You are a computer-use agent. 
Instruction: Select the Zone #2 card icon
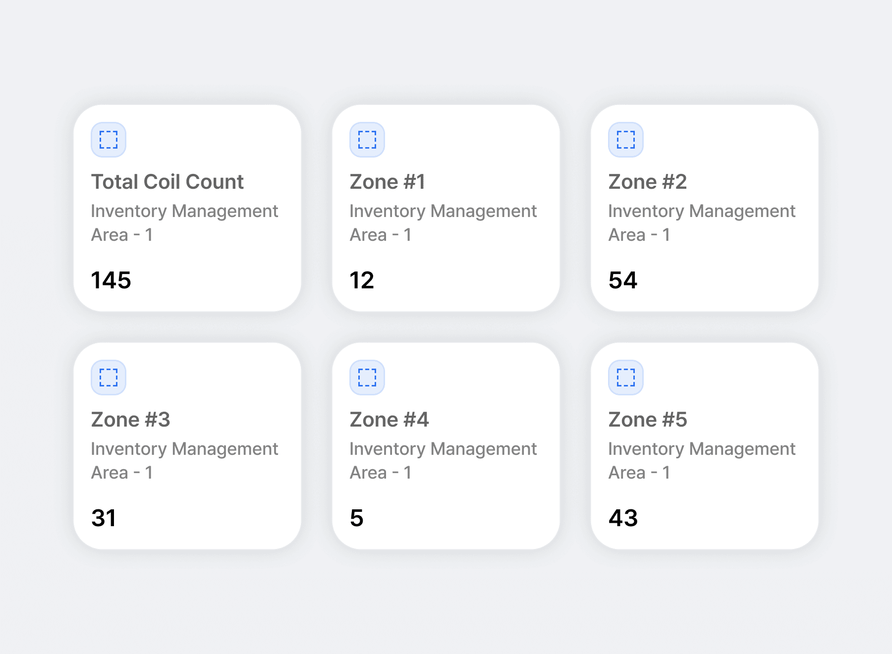[x=626, y=140]
